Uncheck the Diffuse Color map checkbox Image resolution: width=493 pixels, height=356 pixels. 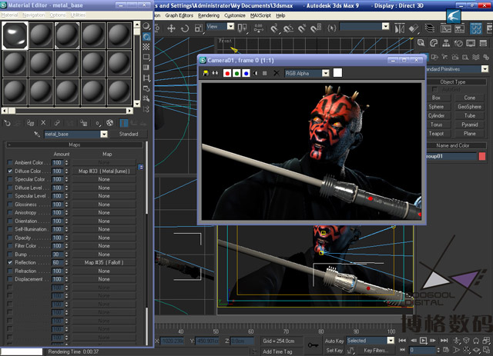click(10, 171)
